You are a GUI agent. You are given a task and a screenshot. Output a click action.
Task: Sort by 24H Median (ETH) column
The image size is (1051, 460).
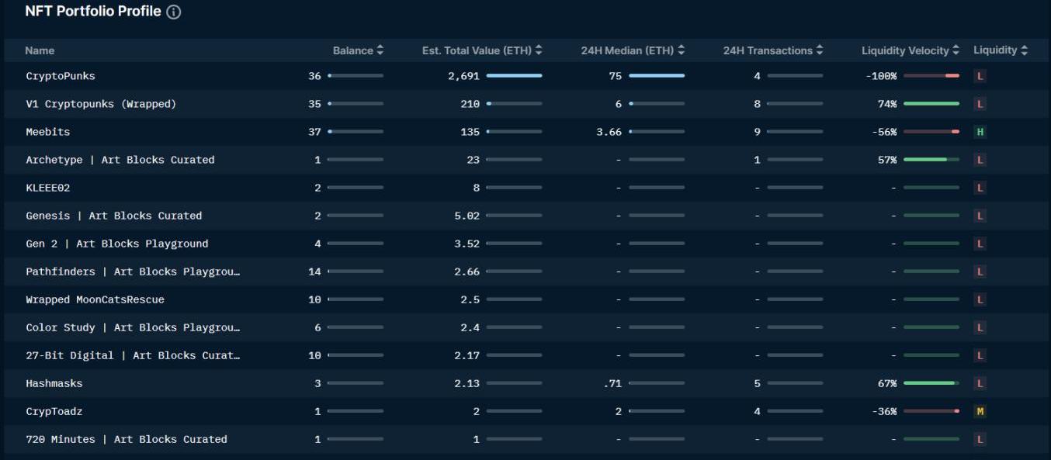pos(633,50)
